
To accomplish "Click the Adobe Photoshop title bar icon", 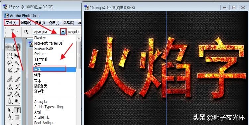I will (x=7, y=15).
